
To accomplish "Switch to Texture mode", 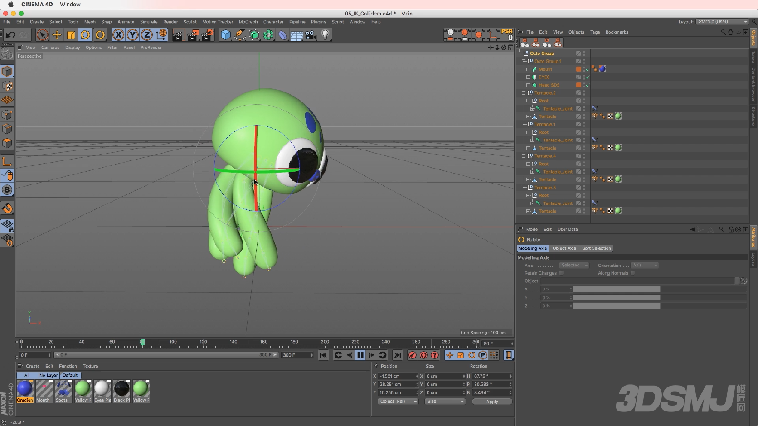I will pyautogui.click(x=7, y=86).
